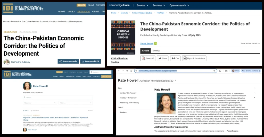Open the Migration Governance in Unsettled Times article
264x137 pixels.
(55, 119)
